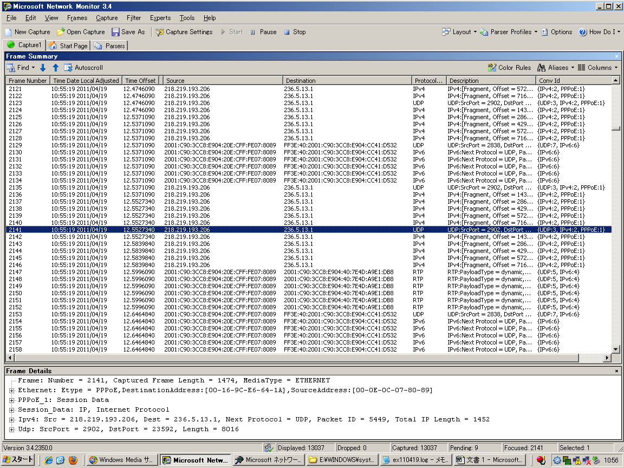This screenshot has width=624, height=468.
Task: Click the Options toolbar icon
Action: 545,32
